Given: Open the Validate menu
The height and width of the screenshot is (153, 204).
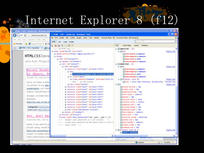Looking at the screenshot, I should point(96,38).
